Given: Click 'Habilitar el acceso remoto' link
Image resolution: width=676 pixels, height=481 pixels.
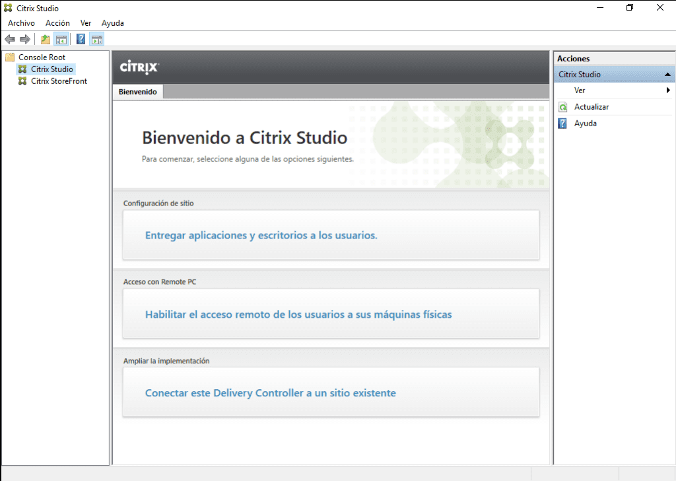Looking at the screenshot, I should click(x=298, y=314).
